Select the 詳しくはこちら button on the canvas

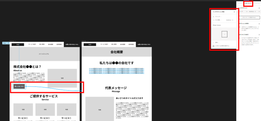coord(19,86)
